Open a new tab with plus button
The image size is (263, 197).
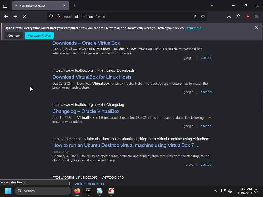74,6
